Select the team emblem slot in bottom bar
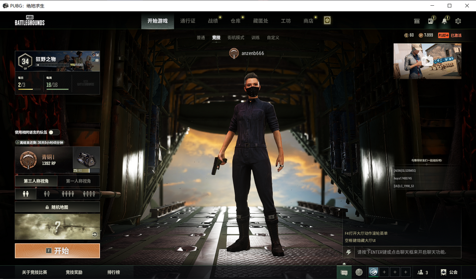This screenshot has height=279, width=476. tap(373, 272)
